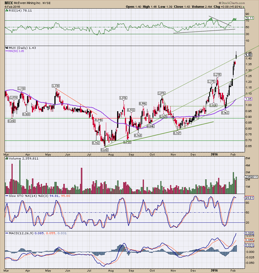Image resolution: width=259 pixels, height=273 pixels.
Task: Click the 0.643 price low label
Action: click(105, 150)
